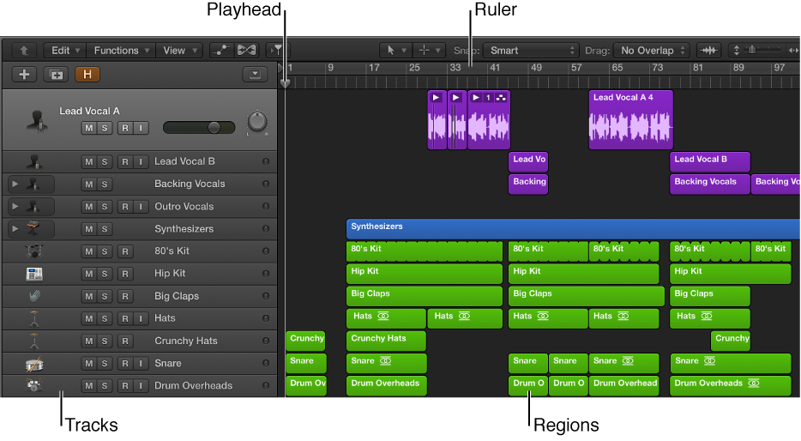Click the Lead Vocal A microphone icon
The width and height of the screenshot is (801, 441).
coord(37,121)
